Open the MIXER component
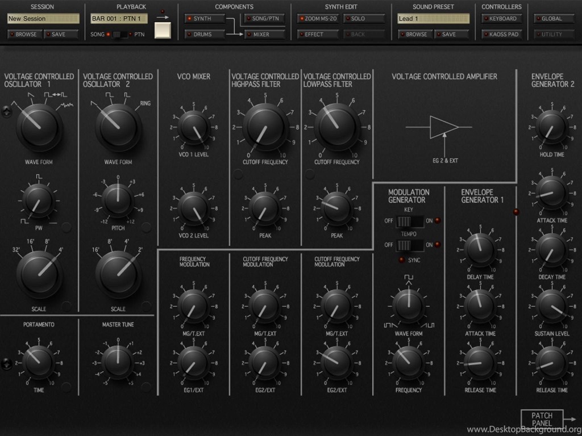Screen dimensions: 582x436 point(265,34)
